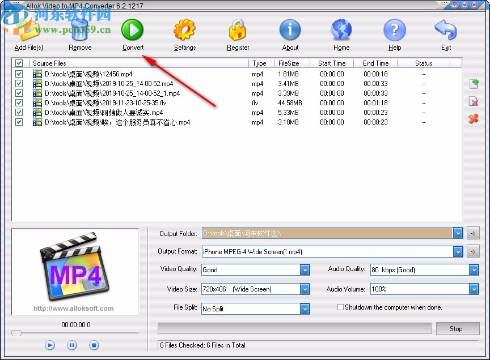Visit Home with the globe icon

[x=341, y=30]
